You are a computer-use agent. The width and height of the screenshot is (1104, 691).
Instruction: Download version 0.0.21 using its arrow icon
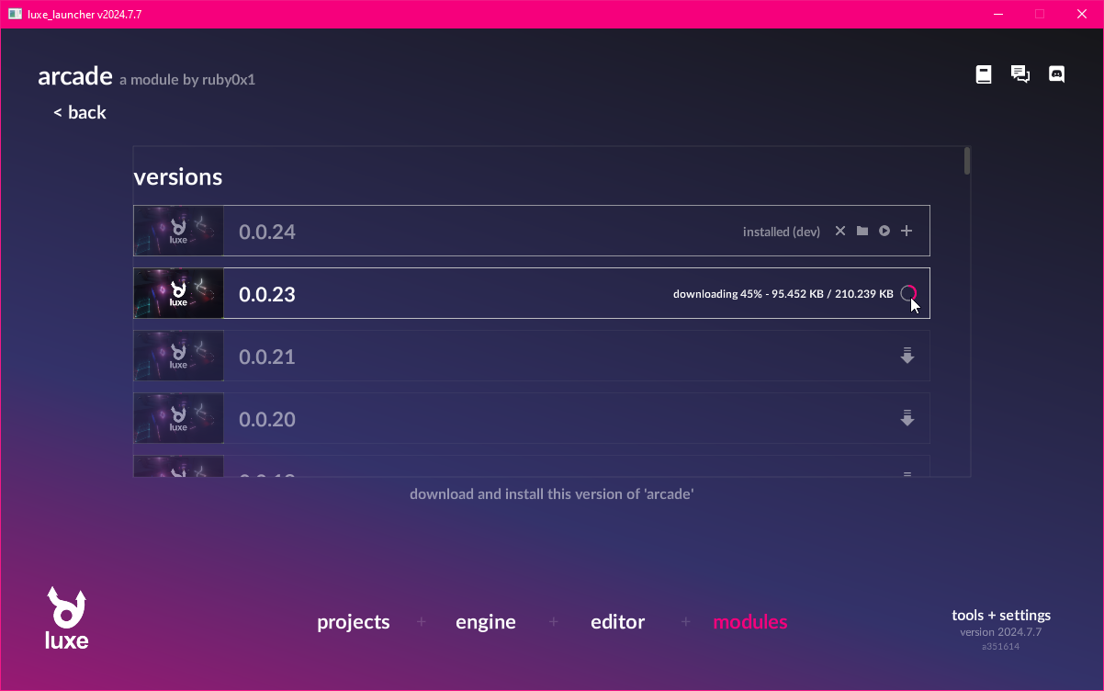[x=907, y=356]
